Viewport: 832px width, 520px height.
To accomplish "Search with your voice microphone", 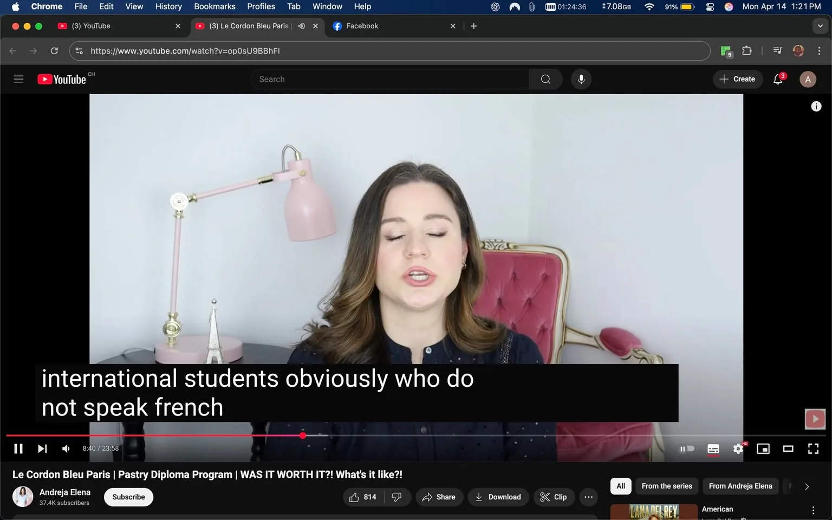I will [x=581, y=79].
